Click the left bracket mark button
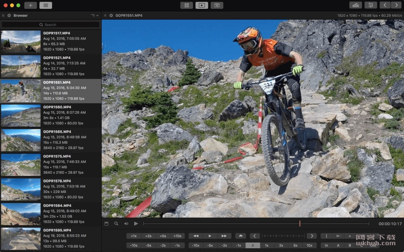404x252 pixels. coord(327,236)
